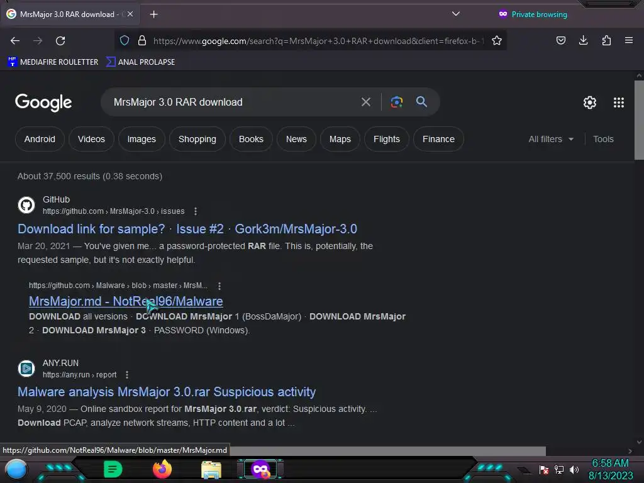Image resolution: width=644 pixels, height=483 pixels.
Task: Click ANY.RUN result favicon
Action: point(26,369)
